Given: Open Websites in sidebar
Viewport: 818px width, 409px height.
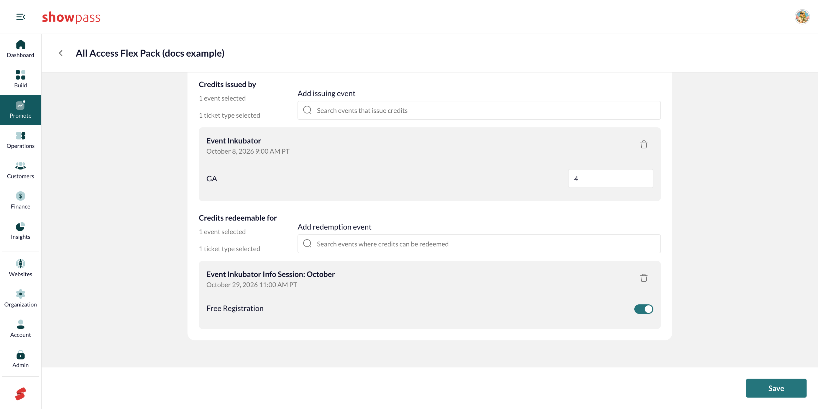Looking at the screenshot, I should point(21,268).
